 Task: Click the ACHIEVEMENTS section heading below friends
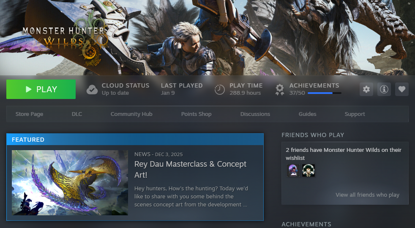click(x=306, y=224)
